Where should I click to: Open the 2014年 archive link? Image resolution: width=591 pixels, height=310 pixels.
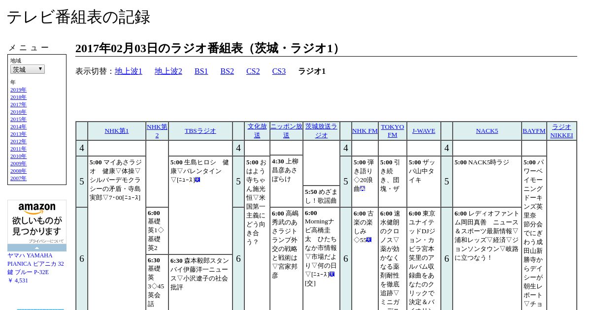[x=18, y=126]
